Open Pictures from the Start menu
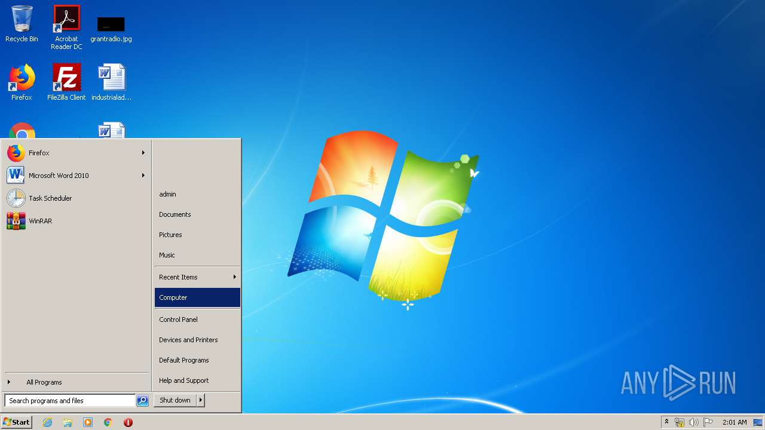 tap(197, 235)
